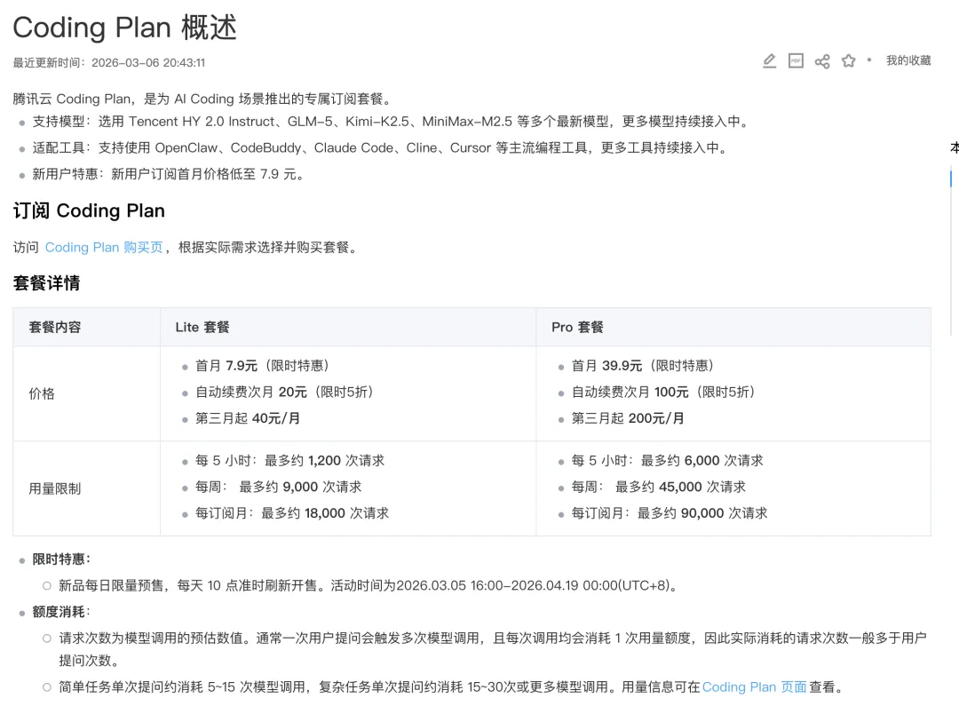Click 自动续费次月 20元 entry
The width and height of the screenshot is (959, 714).
pos(284,393)
